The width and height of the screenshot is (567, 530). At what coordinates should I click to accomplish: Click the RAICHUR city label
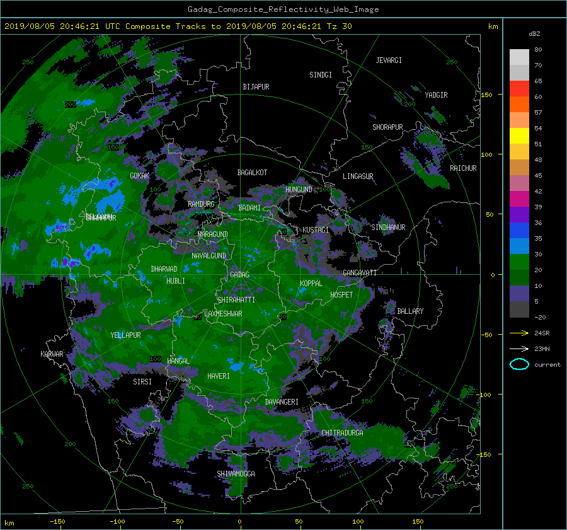point(463,168)
